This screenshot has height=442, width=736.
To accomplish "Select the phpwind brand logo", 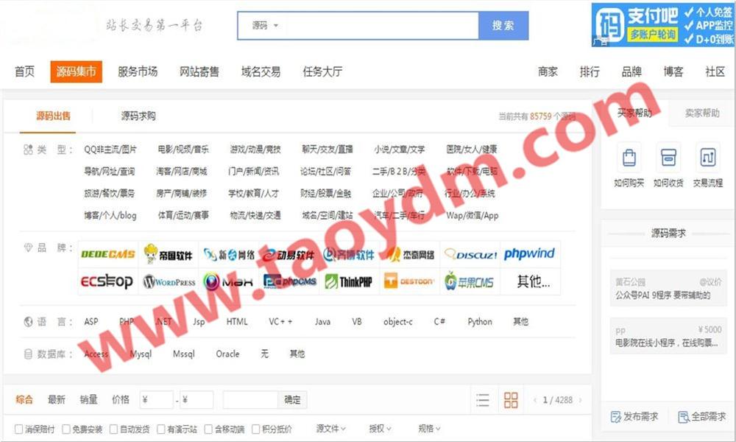I will point(531,254).
